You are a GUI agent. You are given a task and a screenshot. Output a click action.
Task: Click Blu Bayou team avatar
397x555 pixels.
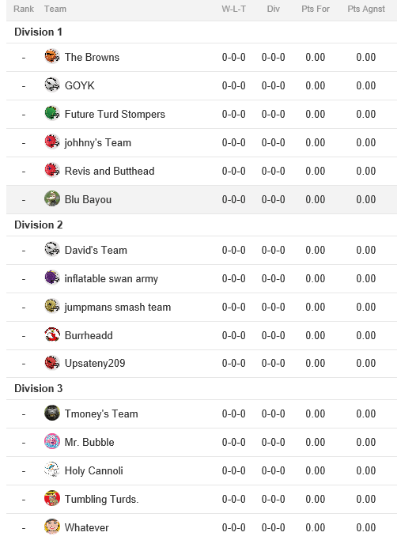(x=52, y=199)
